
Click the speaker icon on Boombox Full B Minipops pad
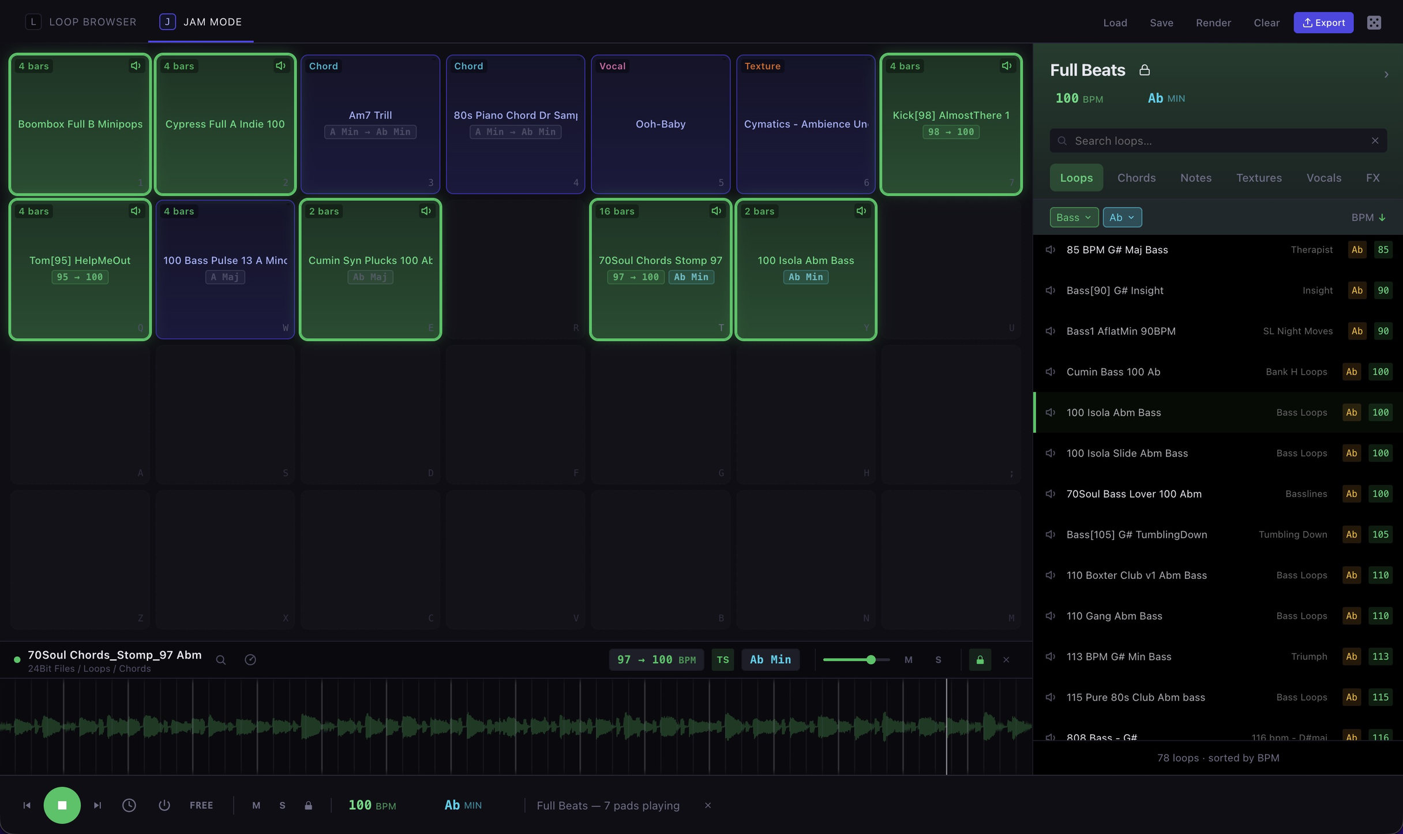[x=136, y=66]
